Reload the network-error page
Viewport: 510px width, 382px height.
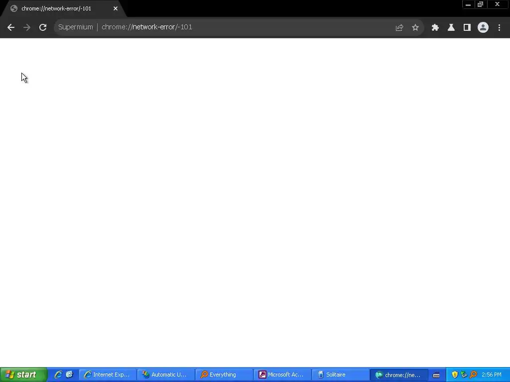tap(43, 27)
